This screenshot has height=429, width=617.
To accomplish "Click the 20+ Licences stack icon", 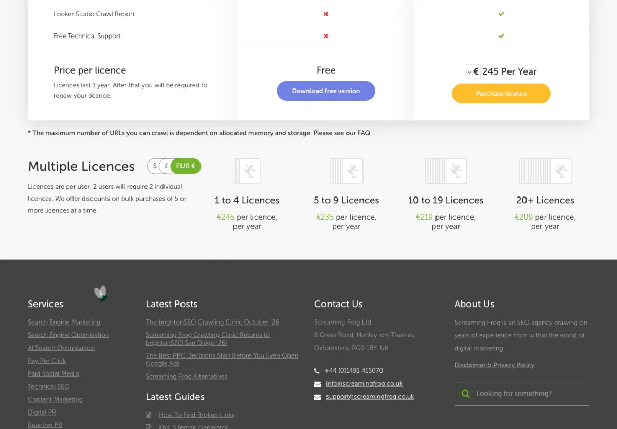I will [545, 171].
